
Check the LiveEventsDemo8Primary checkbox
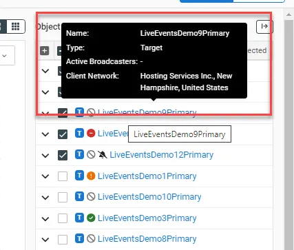coord(63,240)
